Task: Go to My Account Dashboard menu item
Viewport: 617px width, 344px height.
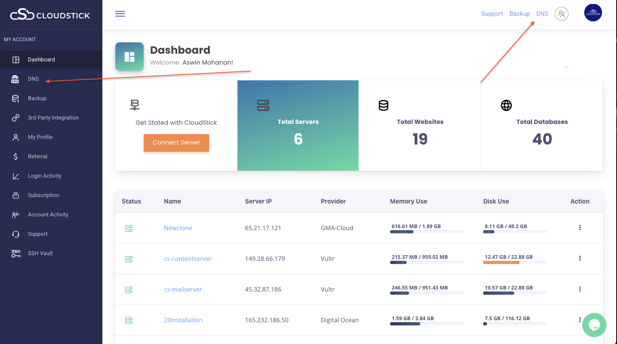Action: click(41, 59)
